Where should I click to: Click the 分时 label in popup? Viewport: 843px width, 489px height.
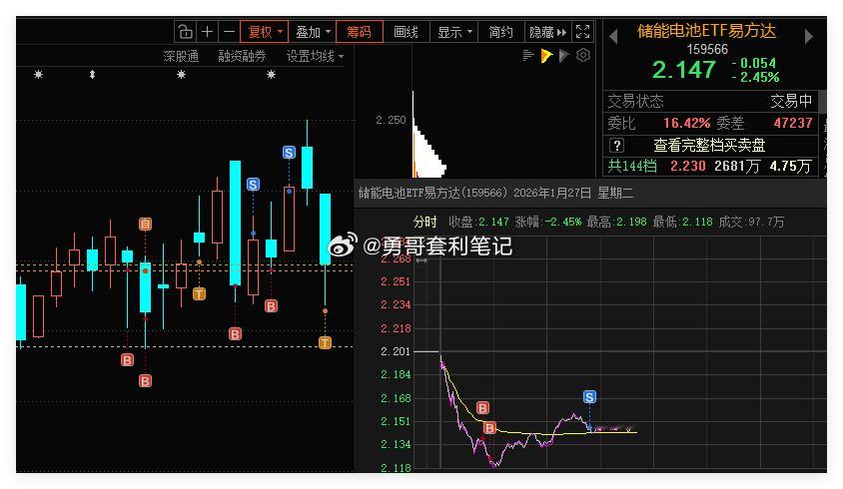[424, 222]
